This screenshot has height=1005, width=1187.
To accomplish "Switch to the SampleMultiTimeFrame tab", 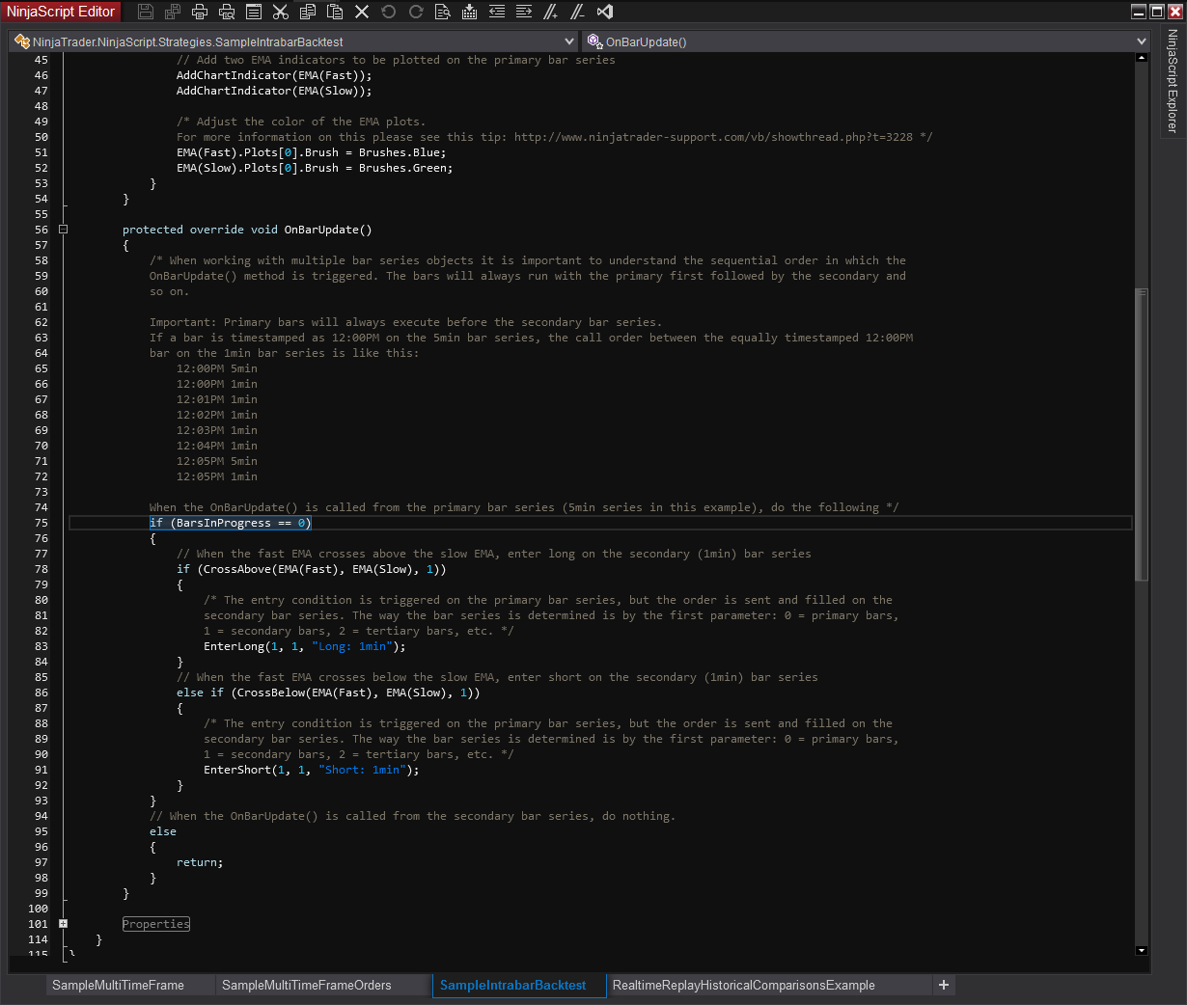I will coord(118,985).
